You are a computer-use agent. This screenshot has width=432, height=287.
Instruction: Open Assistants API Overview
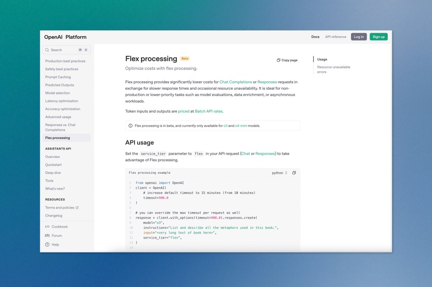[52, 157]
